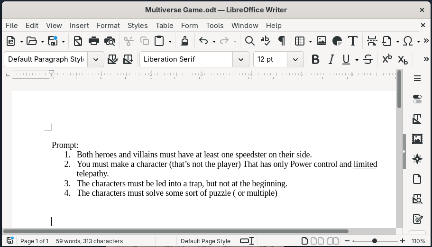
Task: Save the document
Action: (x=53, y=41)
